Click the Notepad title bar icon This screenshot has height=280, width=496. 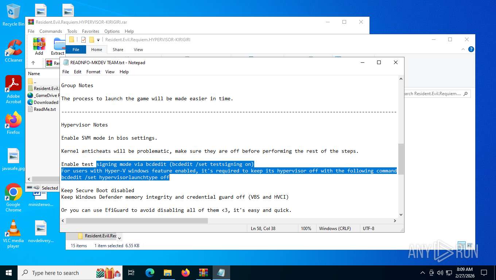(x=66, y=62)
